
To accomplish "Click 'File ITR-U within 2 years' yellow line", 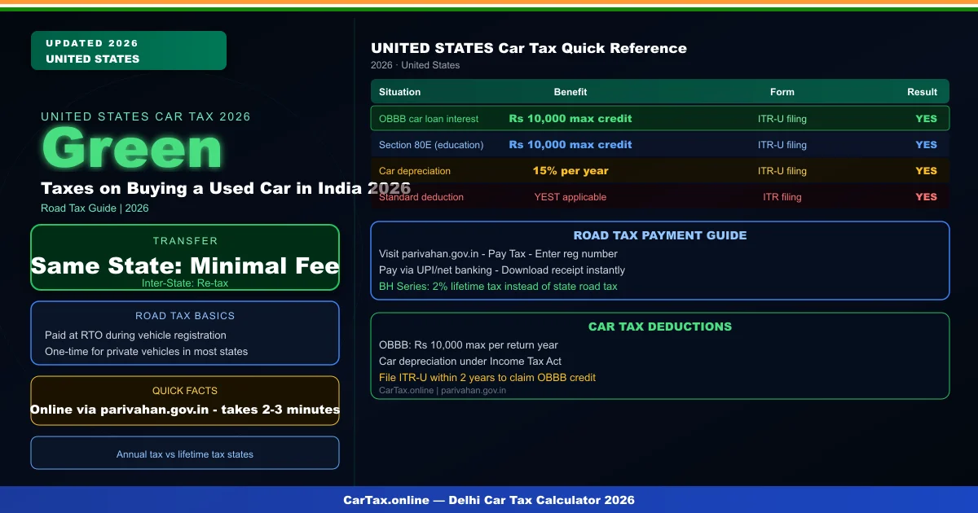I will [x=487, y=378].
